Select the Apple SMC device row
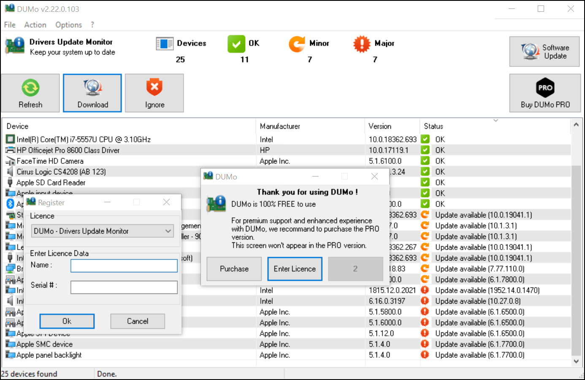 pyautogui.click(x=287, y=344)
